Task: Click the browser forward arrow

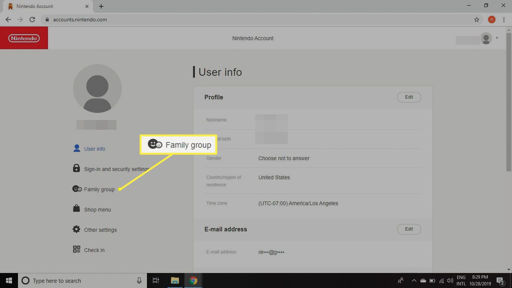Action: click(x=20, y=19)
